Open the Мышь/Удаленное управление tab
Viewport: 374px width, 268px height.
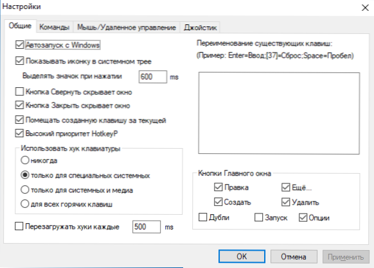pos(127,27)
